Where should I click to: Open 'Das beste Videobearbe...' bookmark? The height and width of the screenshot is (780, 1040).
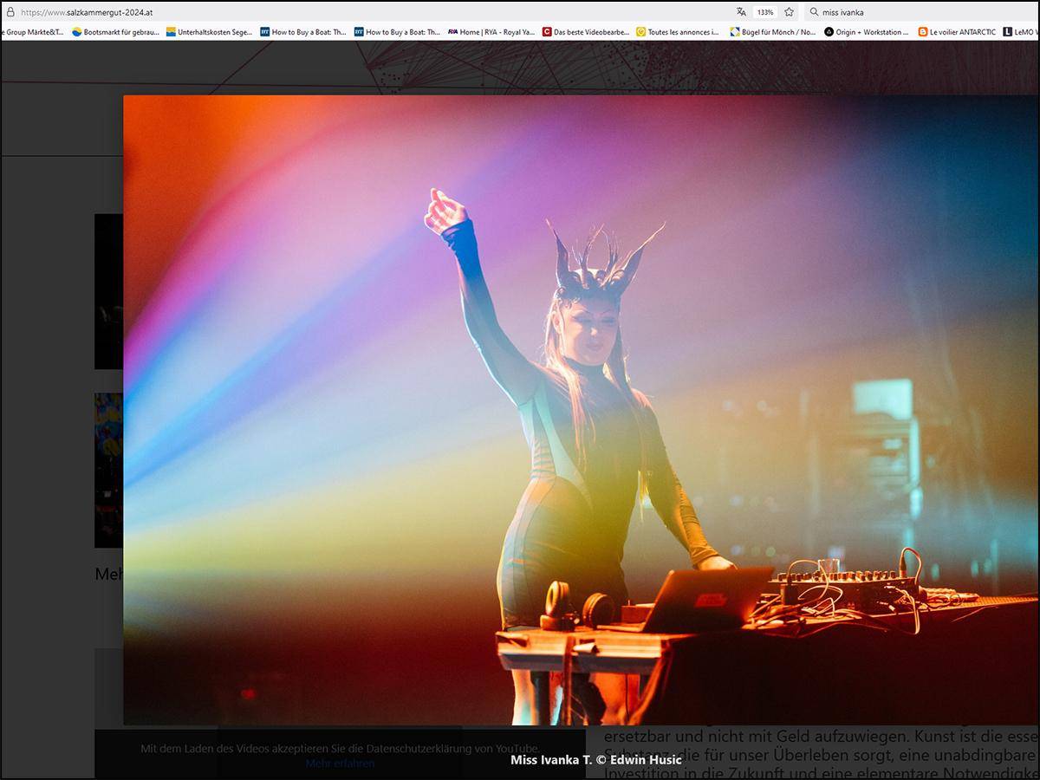click(586, 32)
